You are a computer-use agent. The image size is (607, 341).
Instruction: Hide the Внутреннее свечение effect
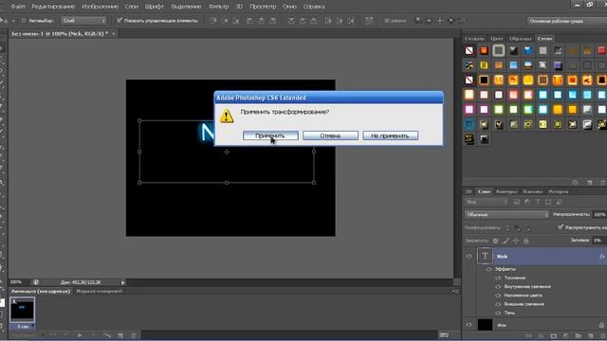pos(498,287)
